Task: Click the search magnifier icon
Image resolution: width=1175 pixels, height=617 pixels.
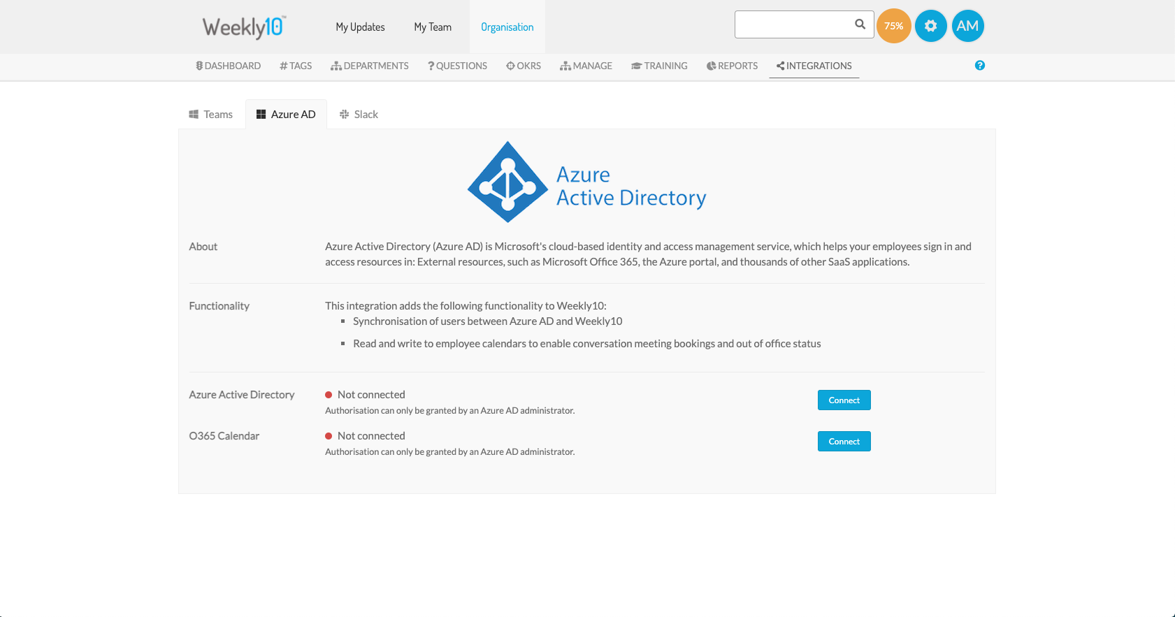Action: [860, 24]
